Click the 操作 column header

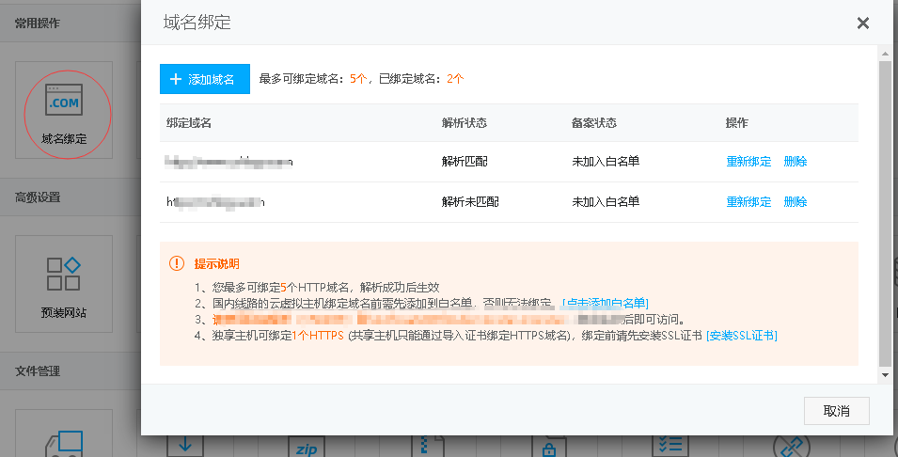737,122
